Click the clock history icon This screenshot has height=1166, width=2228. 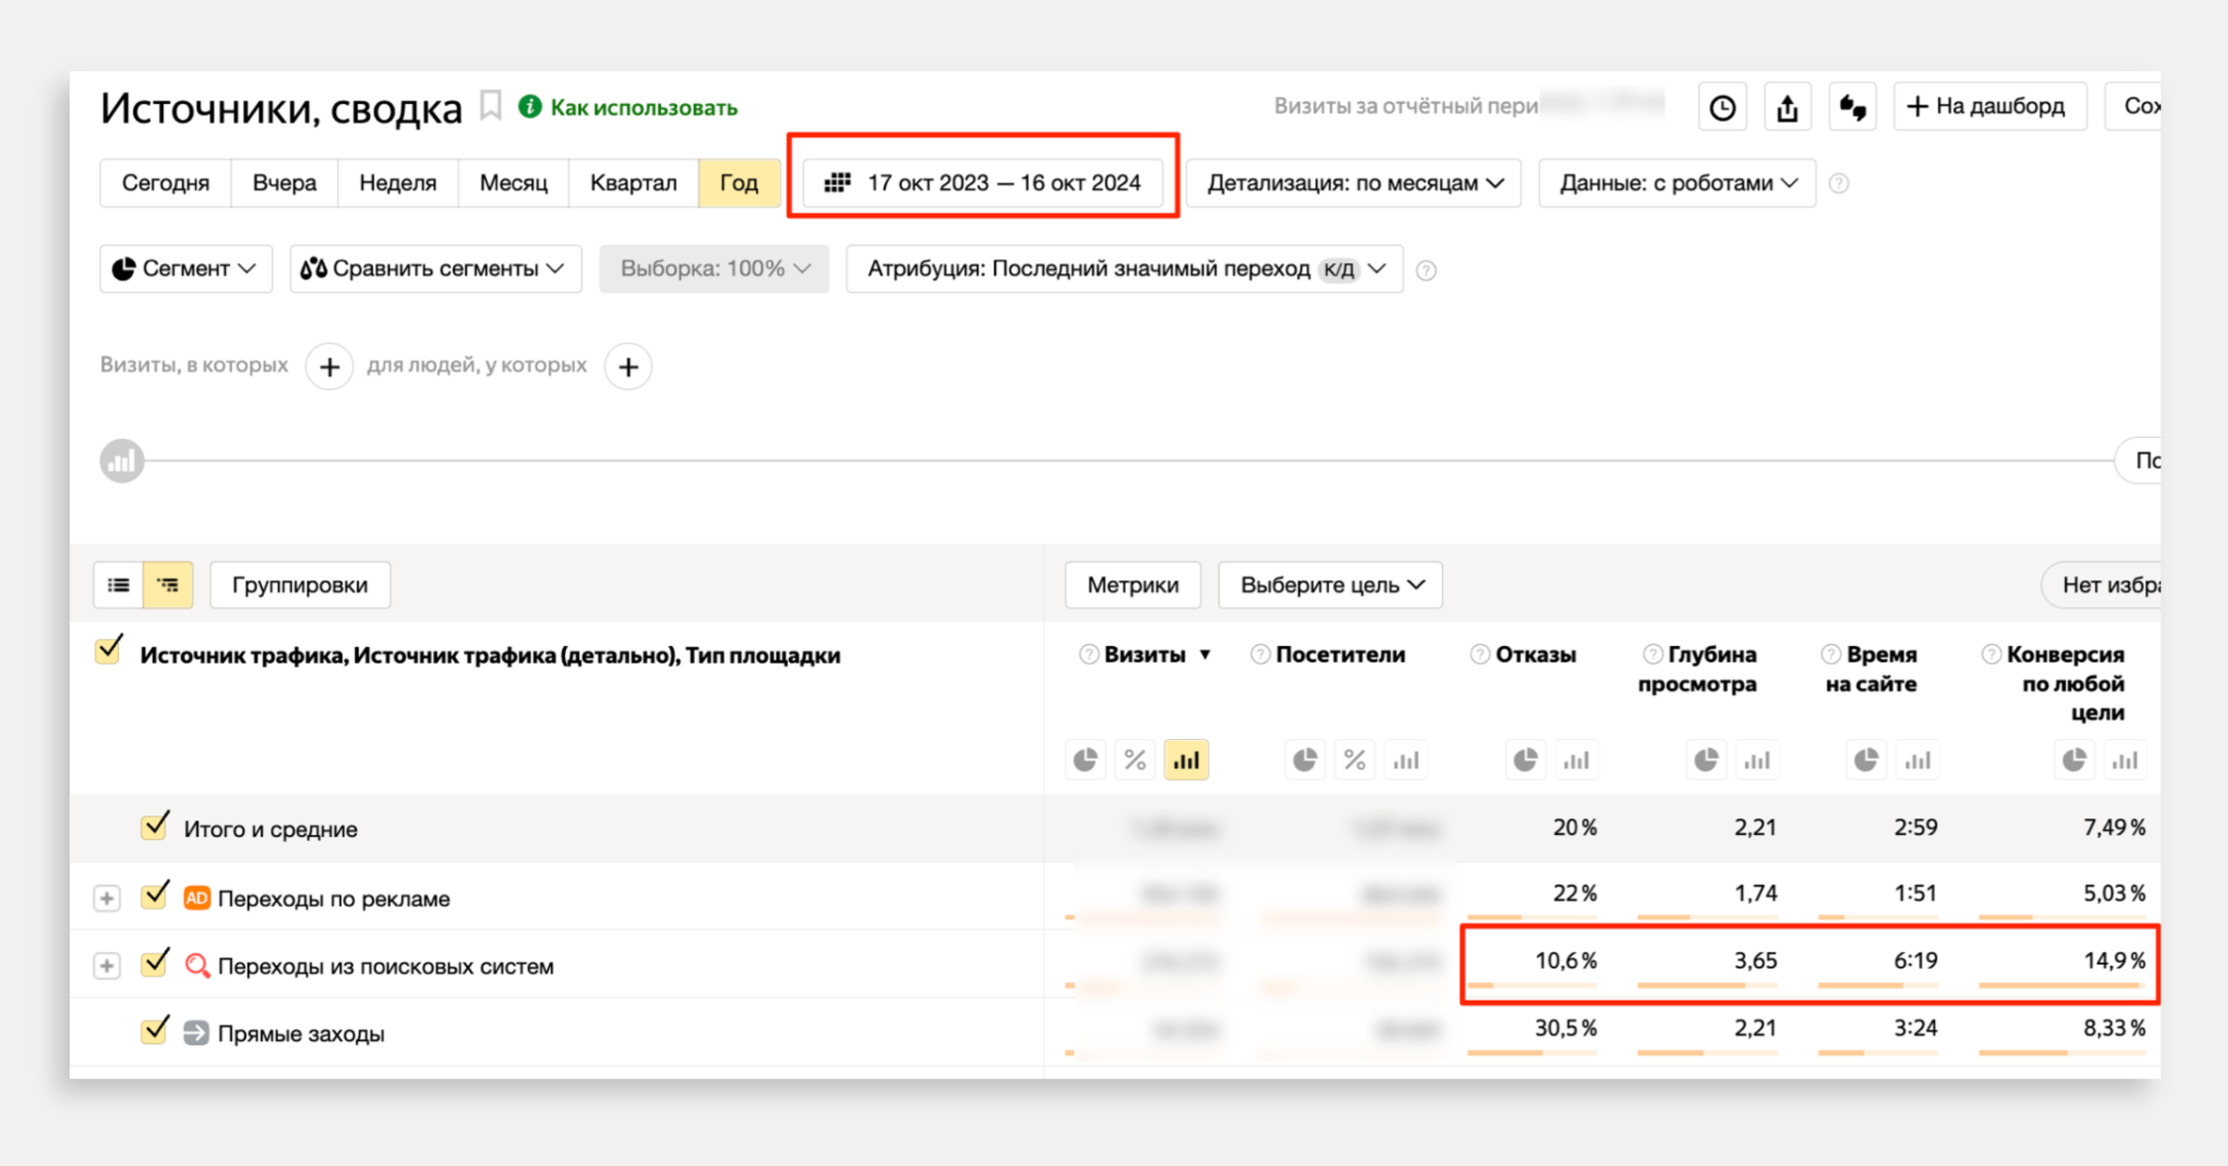click(1721, 107)
